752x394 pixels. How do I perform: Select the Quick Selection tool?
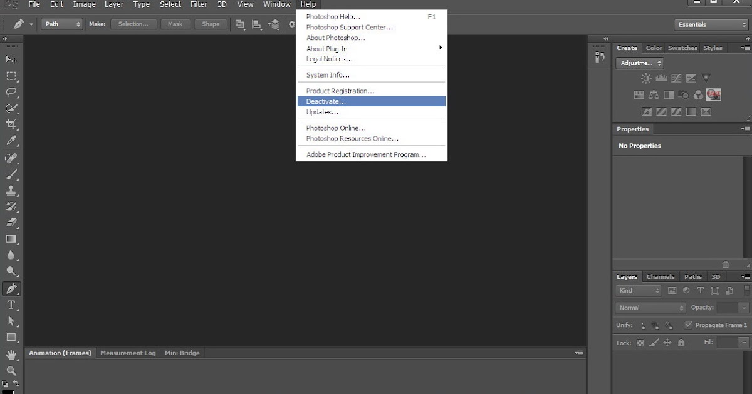click(11, 108)
